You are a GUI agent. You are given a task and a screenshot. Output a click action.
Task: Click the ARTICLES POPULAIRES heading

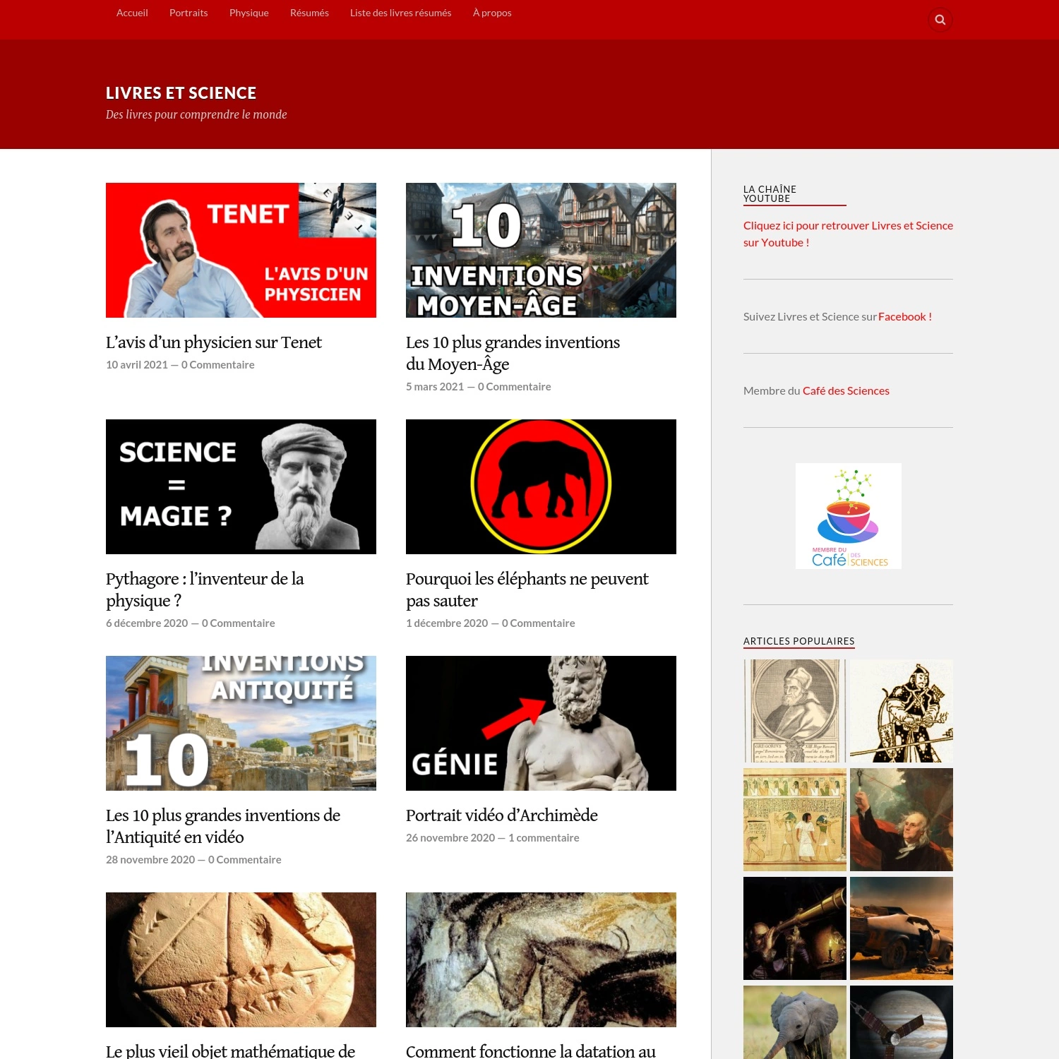point(799,641)
